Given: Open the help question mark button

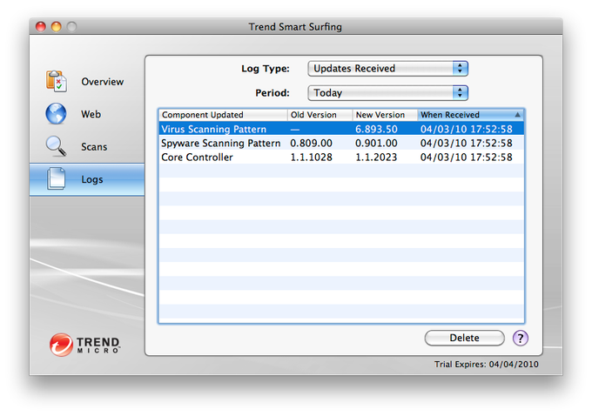Looking at the screenshot, I should [x=521, y=338].
